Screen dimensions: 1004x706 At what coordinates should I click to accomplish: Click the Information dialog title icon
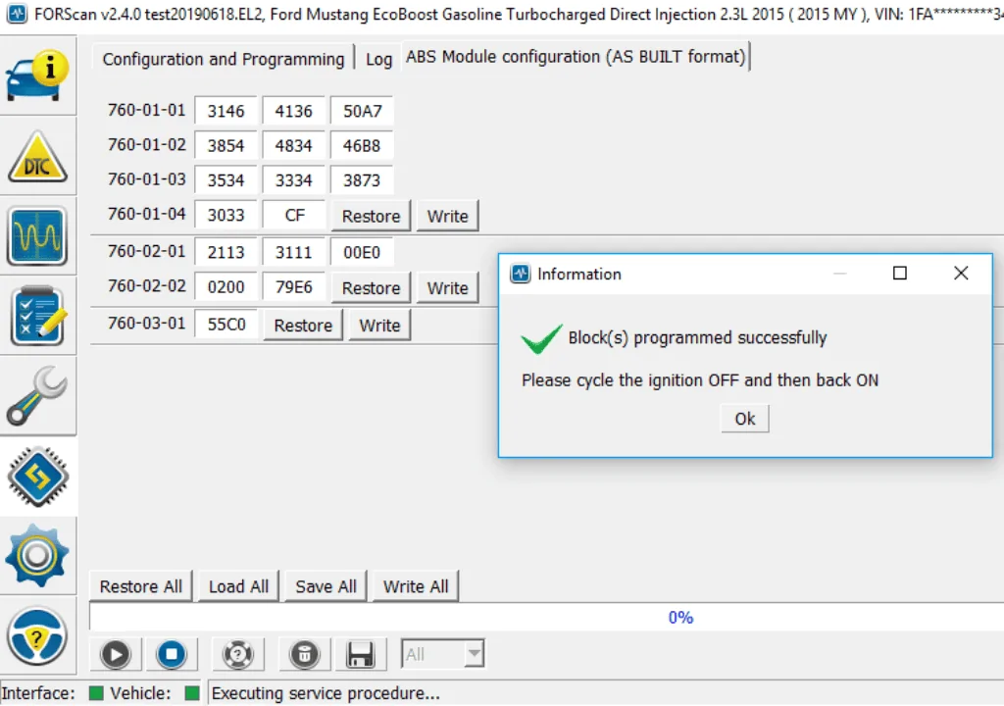520,274
